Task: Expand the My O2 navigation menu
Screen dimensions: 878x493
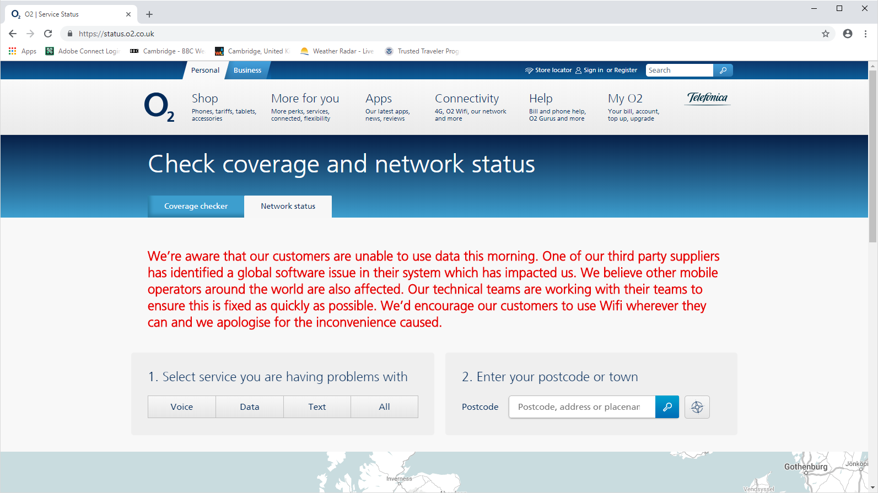Action: pos(625,99)
